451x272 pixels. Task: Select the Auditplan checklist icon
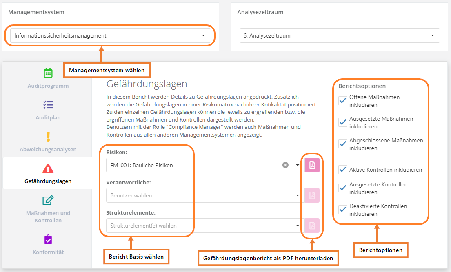48,105
